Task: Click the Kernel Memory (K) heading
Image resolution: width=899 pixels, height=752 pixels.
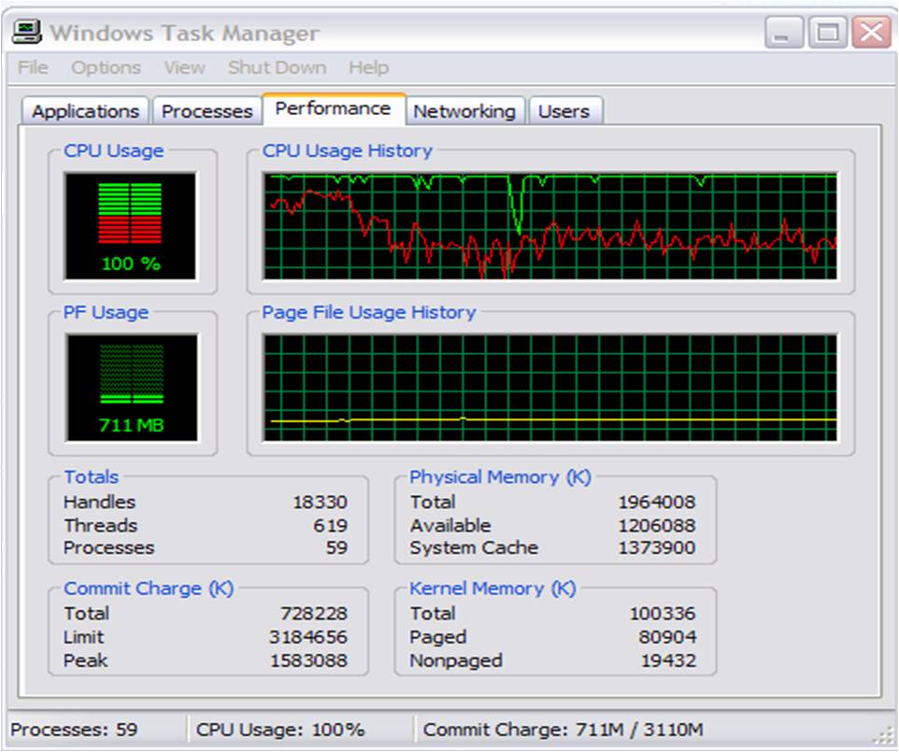Action: (x=492, y=589)
